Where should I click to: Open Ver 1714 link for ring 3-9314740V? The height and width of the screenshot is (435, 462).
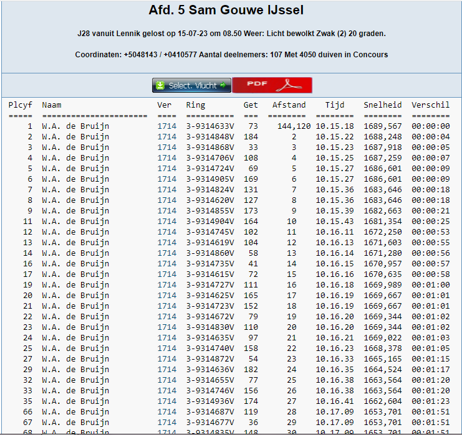(166, 348)
